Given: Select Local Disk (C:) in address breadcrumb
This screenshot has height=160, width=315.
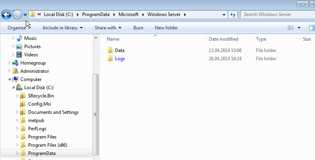Looking at the screenshot, I should pyautogui.click(x=58, y=14).
